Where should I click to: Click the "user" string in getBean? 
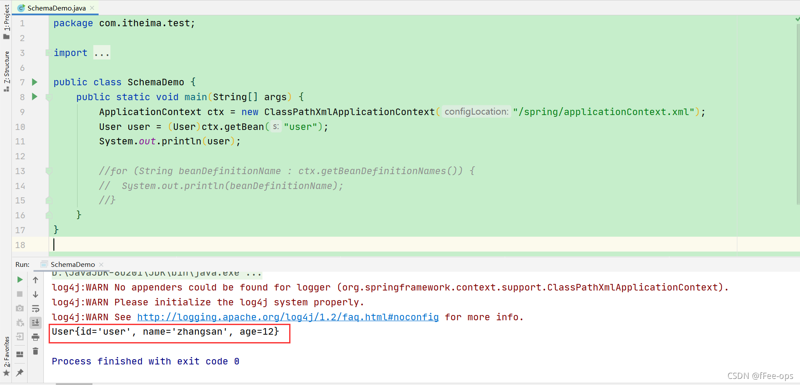(300, 126)
